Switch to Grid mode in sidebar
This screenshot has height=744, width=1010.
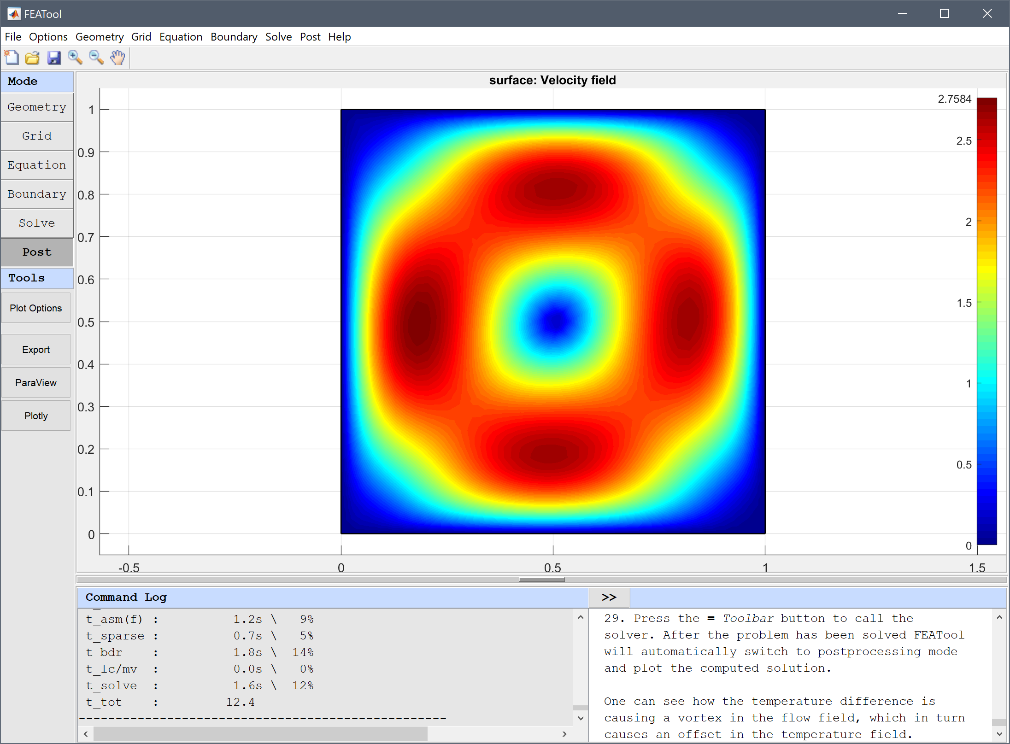coord(37,136)
